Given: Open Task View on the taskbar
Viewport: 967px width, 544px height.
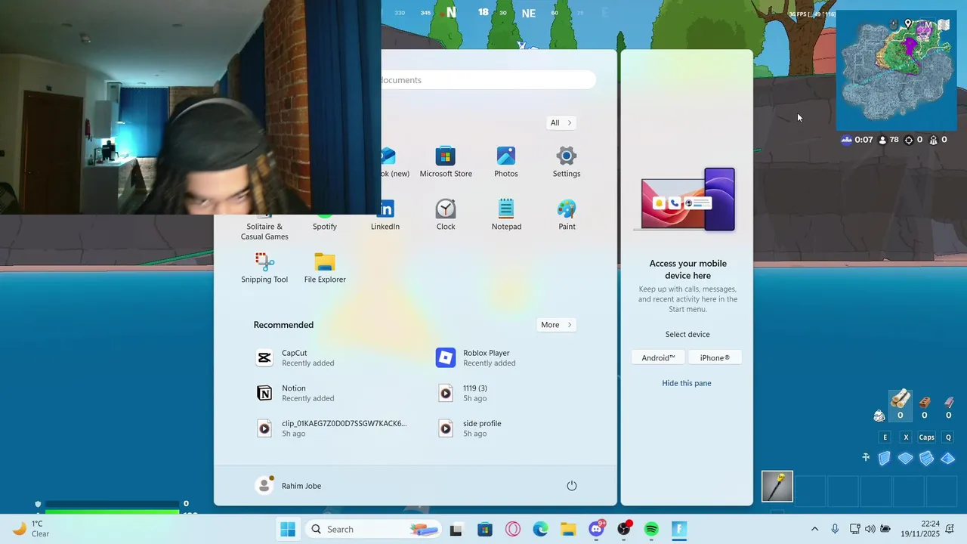Looking at the screenshot, I should (x=456, y=530).
